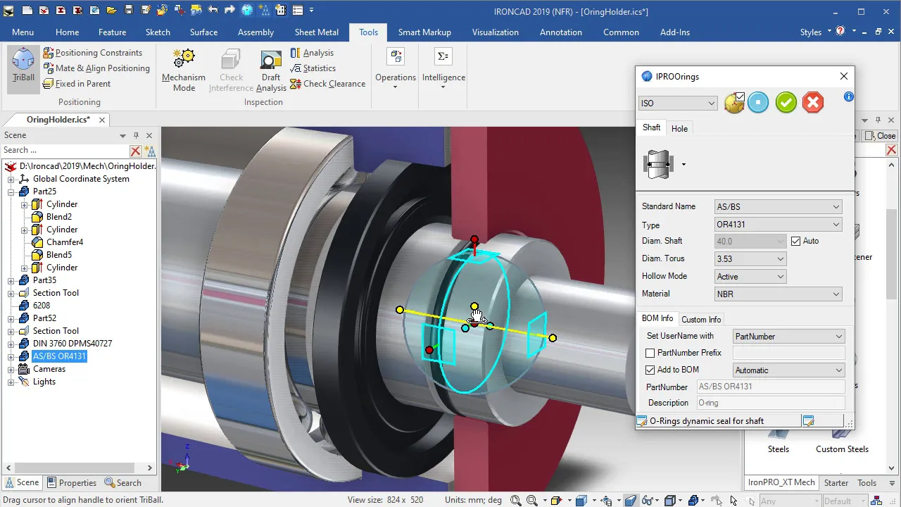Viewport: 901px width, 507px height.
Task: Switch to the Sheet Metal ribbon tab
Action: coord(316,32)
